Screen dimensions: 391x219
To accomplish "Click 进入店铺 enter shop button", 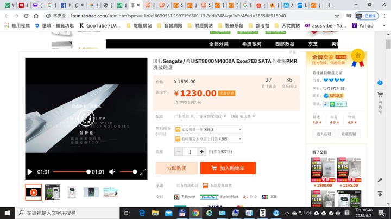I will tap(324, 134).
